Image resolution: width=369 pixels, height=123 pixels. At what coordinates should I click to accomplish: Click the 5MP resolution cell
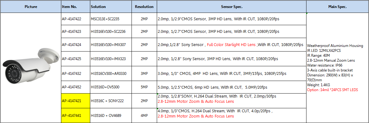coord(144,87)
